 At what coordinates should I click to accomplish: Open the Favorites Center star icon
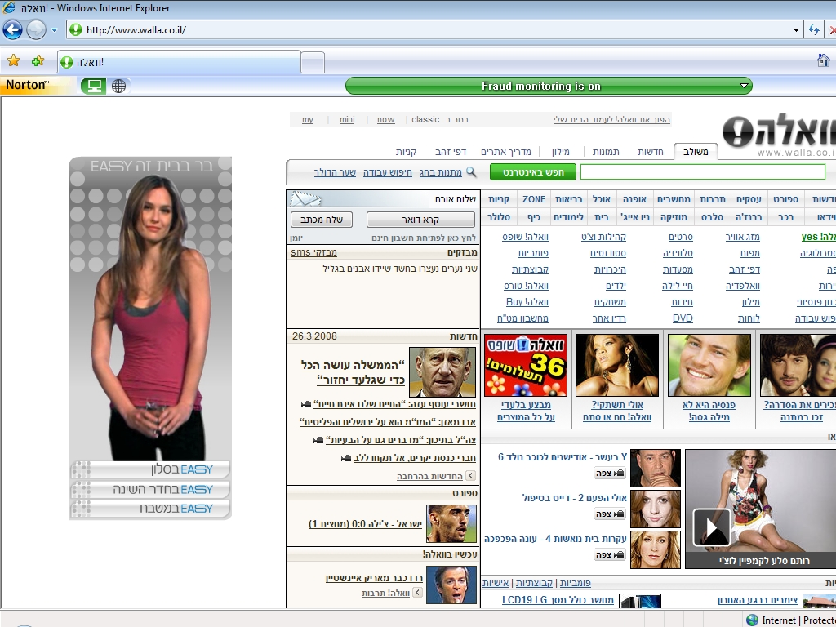[x=13, y=61]
